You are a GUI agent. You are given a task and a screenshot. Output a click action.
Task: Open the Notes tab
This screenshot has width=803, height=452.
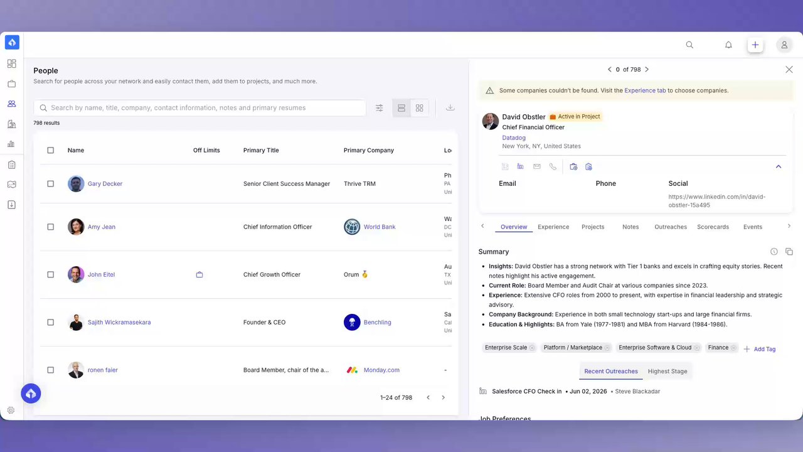(630, 227)
